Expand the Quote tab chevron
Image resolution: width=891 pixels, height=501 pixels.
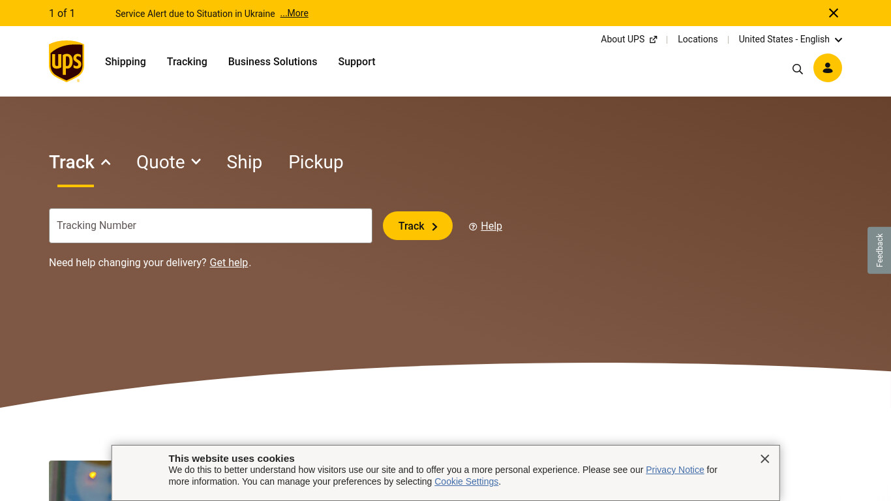[196, 162]
